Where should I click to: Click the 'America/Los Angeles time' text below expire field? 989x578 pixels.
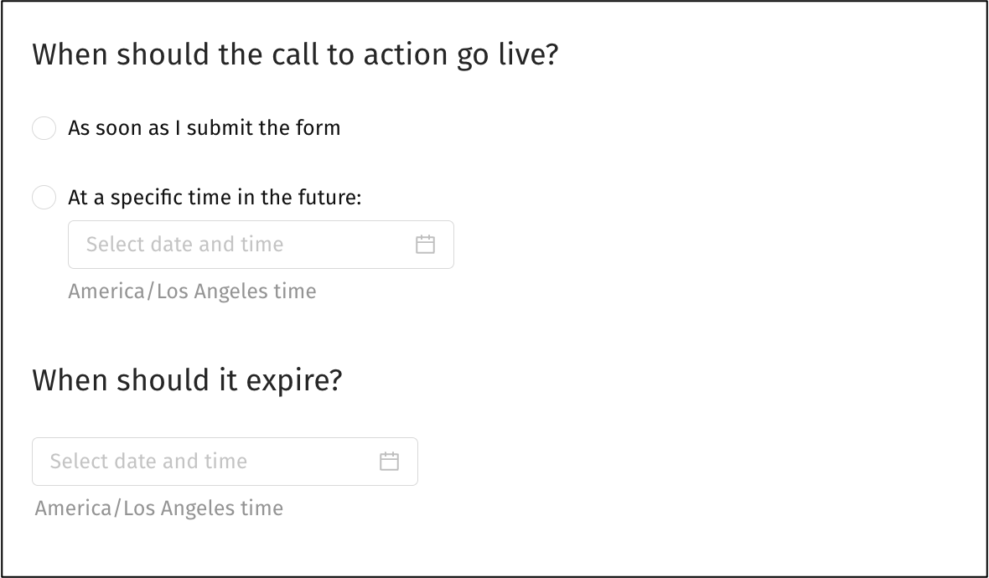(x=159, y=508)
